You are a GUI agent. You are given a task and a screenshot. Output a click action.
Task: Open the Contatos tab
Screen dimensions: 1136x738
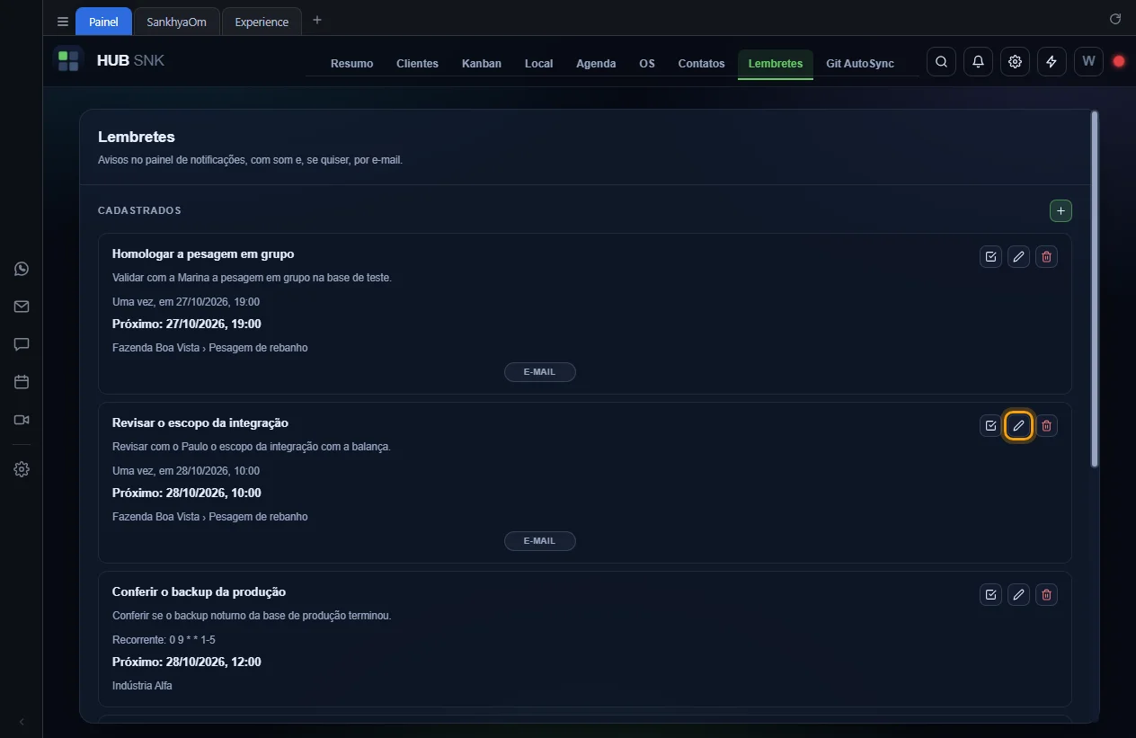[x=701, y=64]
